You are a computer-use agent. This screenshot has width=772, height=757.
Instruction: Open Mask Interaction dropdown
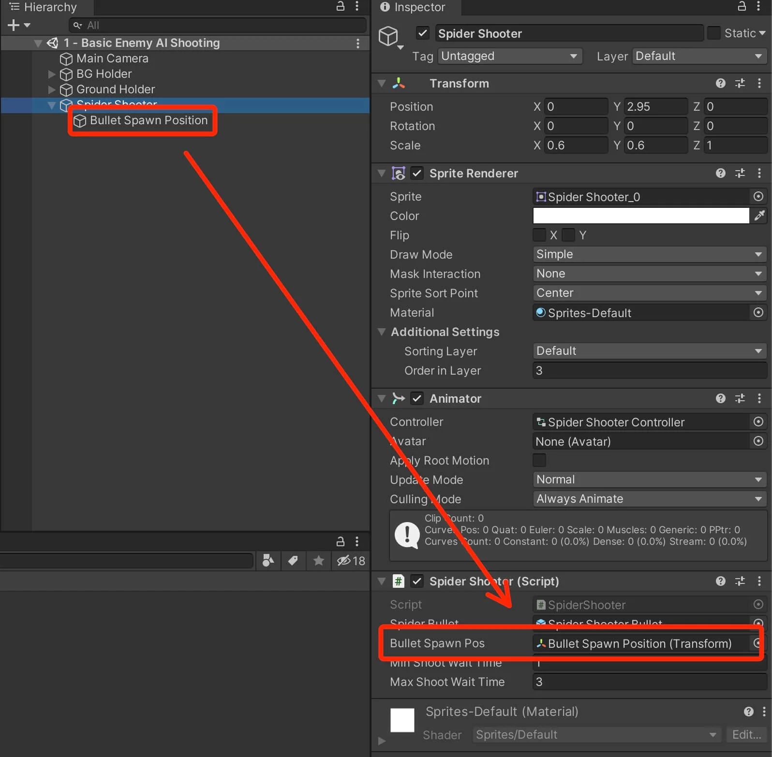click(650, 274)
